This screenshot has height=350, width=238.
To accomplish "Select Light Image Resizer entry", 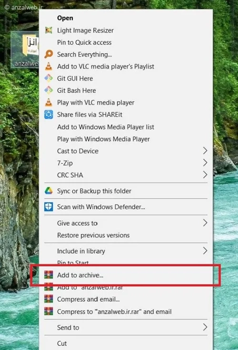I will [126, 30].
